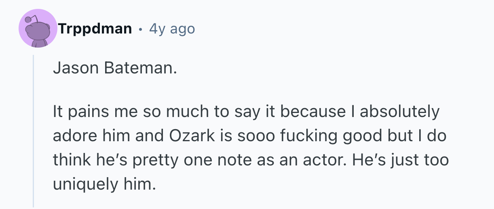Image resolution: width=494 pixels, height=209 pixels.
Task: Click the line starting 'It pains me'
Action: pos(246,112)
